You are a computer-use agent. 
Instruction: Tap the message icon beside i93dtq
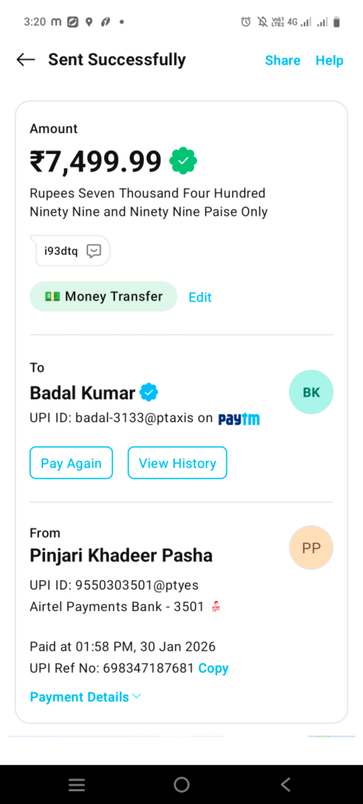pyautogui.click(x=94, y=251)
